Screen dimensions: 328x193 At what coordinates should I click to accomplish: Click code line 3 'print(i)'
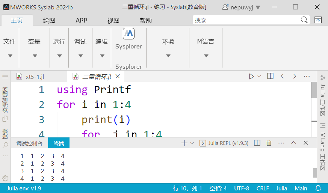(106, 120)
